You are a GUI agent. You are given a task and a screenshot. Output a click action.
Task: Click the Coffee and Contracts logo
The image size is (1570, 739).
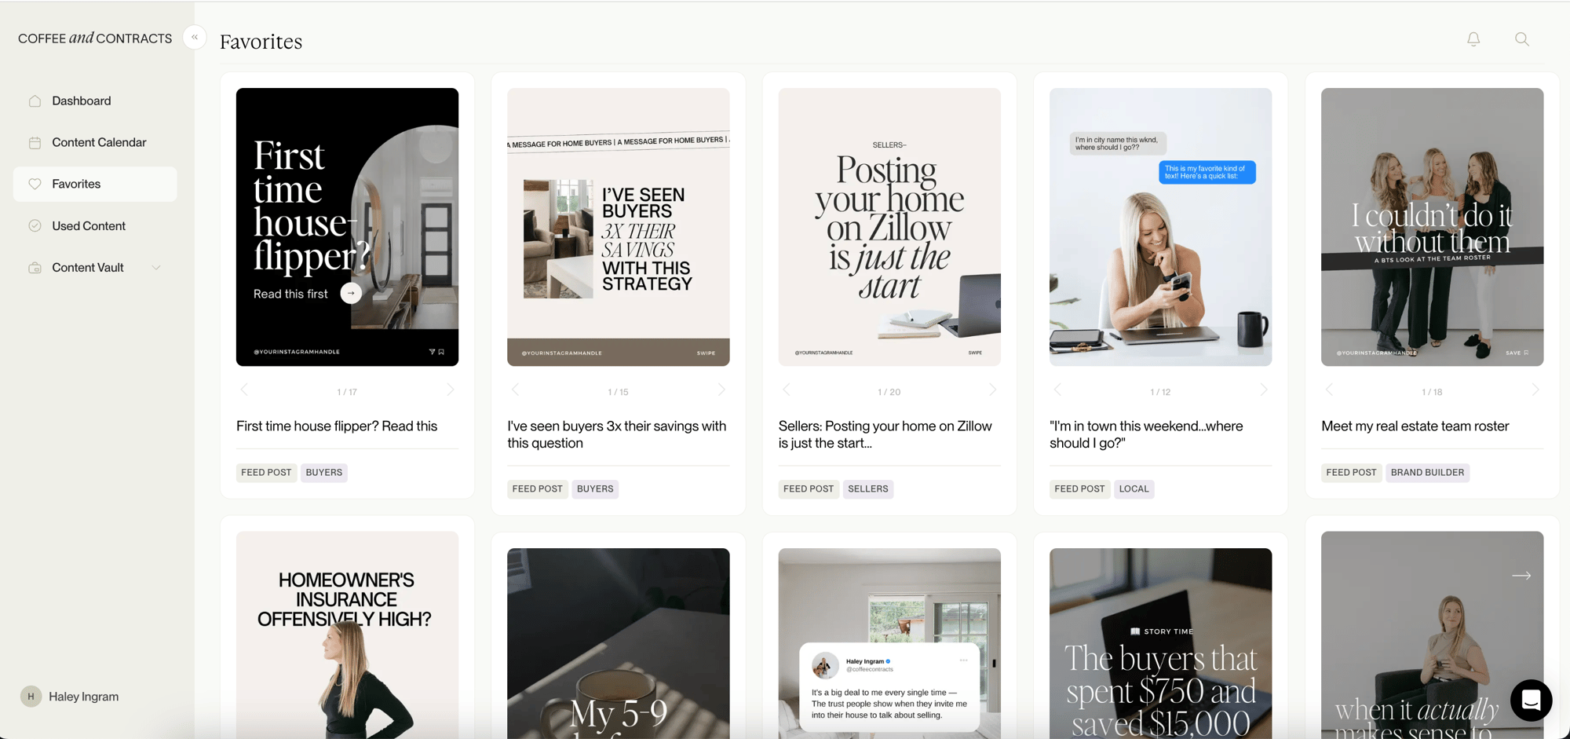click(x=95, y=38)
